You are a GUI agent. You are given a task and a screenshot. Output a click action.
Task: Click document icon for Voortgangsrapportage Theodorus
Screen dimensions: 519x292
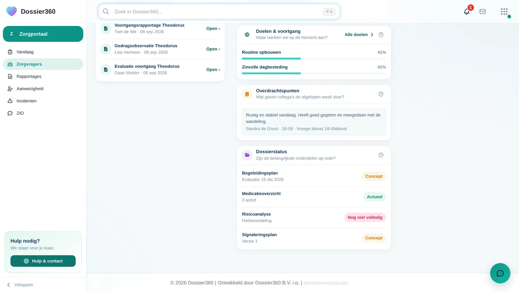106,28
